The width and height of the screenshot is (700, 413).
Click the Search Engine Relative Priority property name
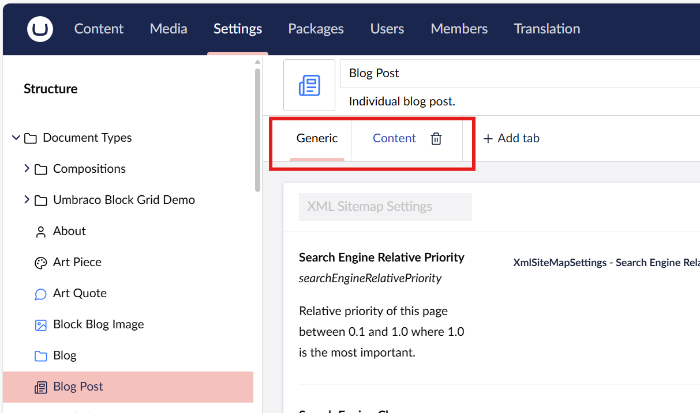pos(381,257)
